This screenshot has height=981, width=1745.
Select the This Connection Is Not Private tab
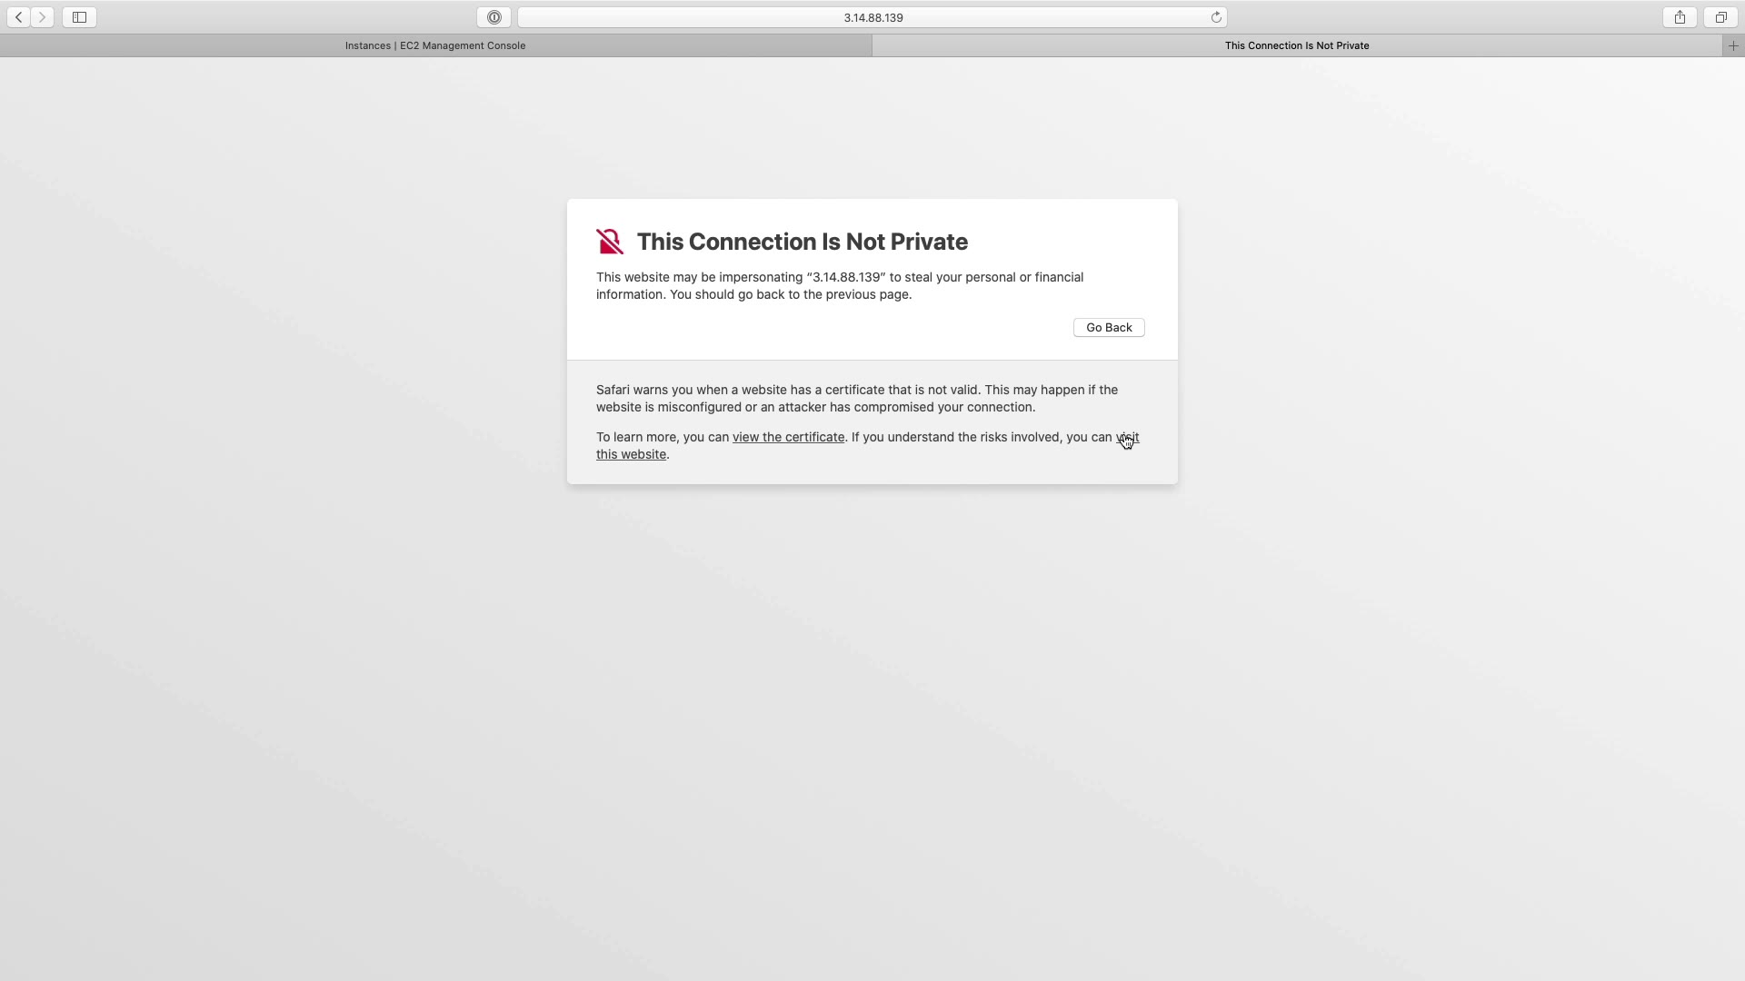pyautogui.click(x=1297, y=45)
